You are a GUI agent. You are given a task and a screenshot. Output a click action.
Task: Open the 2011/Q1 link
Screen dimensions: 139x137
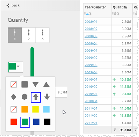(91, 108)
